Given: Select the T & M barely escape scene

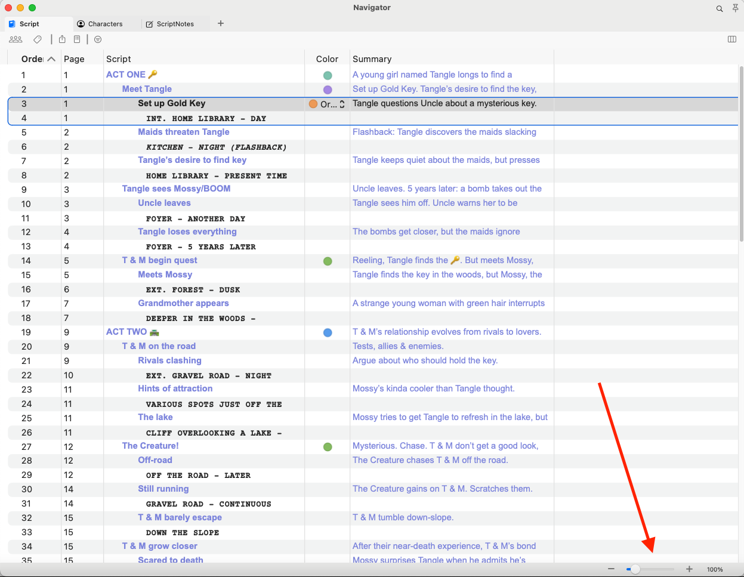Looking at the screenshot, I should 180,517.
